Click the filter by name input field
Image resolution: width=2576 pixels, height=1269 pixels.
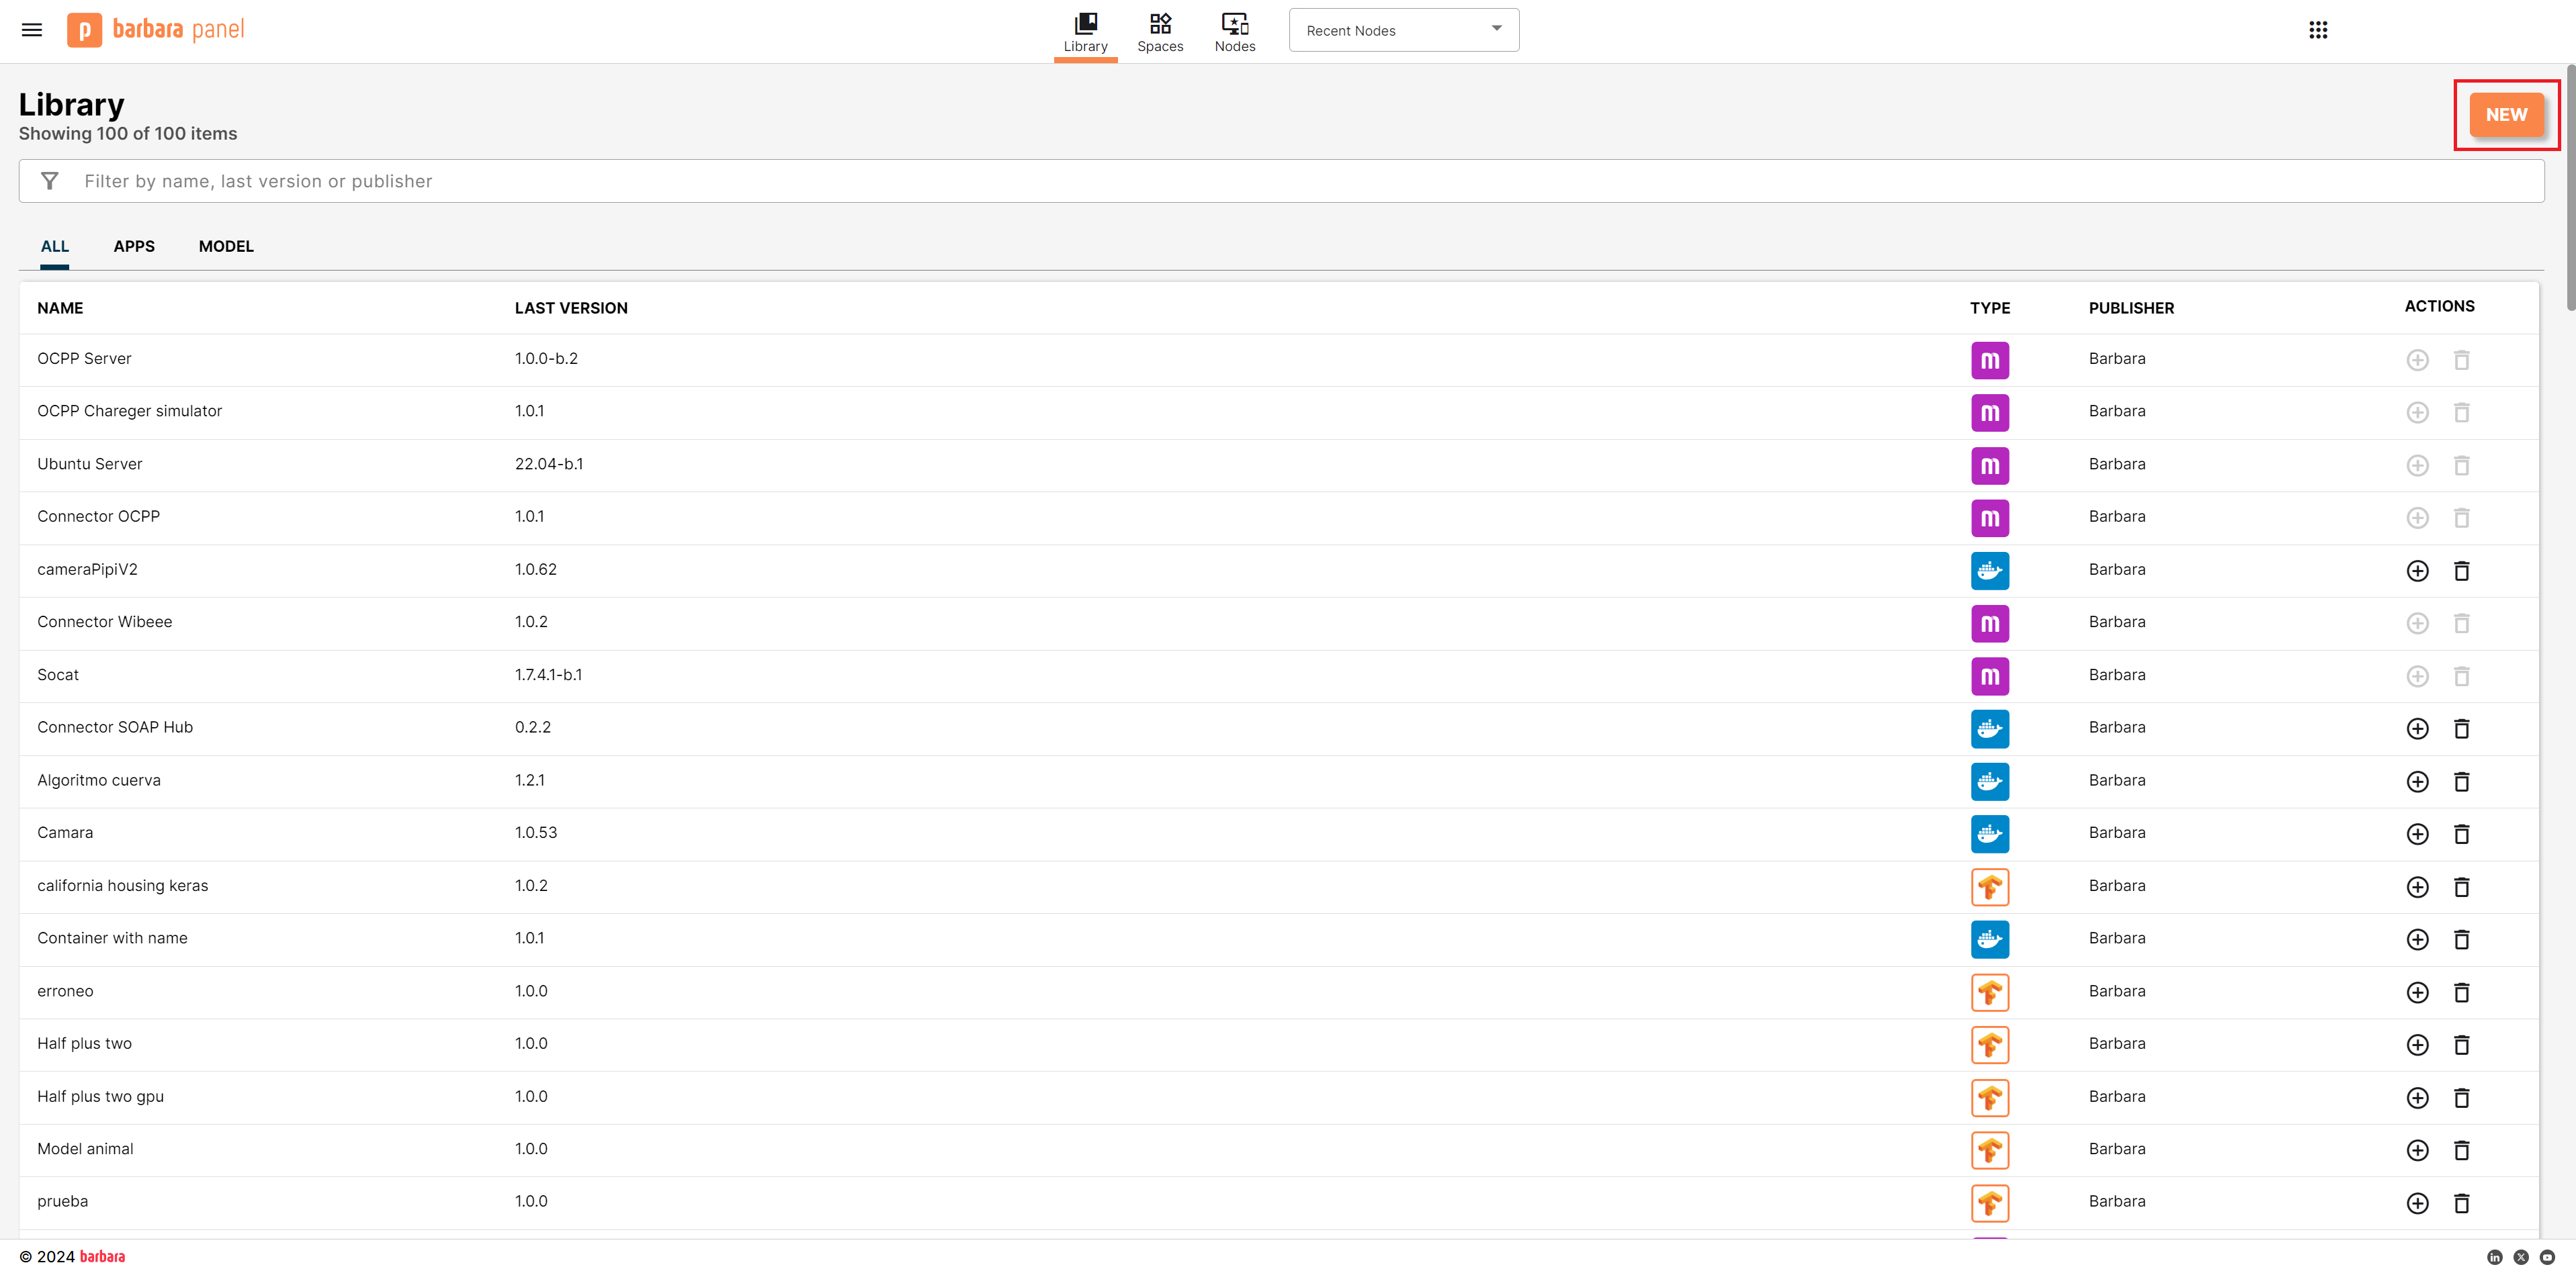[x=1280, y=181]
